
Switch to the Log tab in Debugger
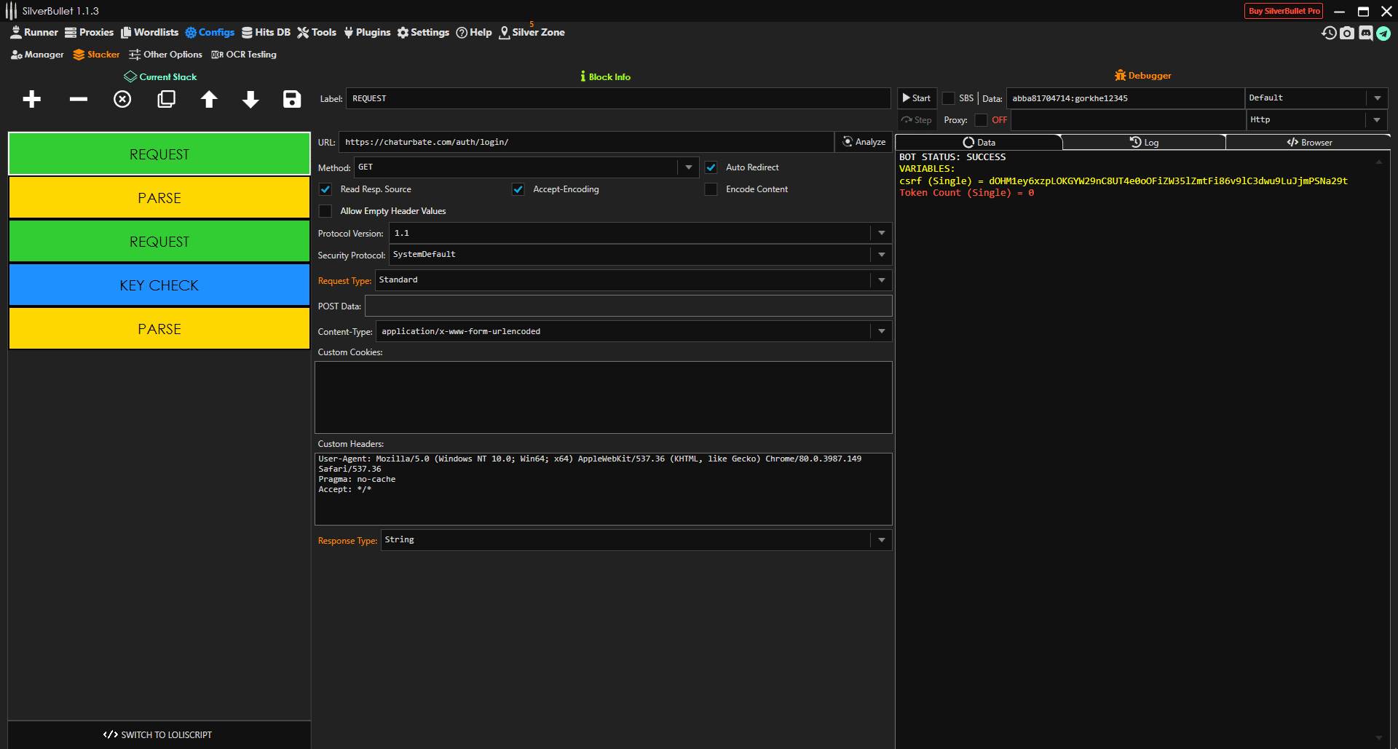1144,143
